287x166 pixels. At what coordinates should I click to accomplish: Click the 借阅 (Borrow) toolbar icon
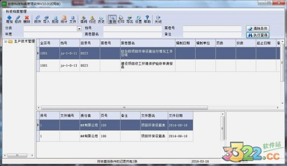[x=83, y=20]
